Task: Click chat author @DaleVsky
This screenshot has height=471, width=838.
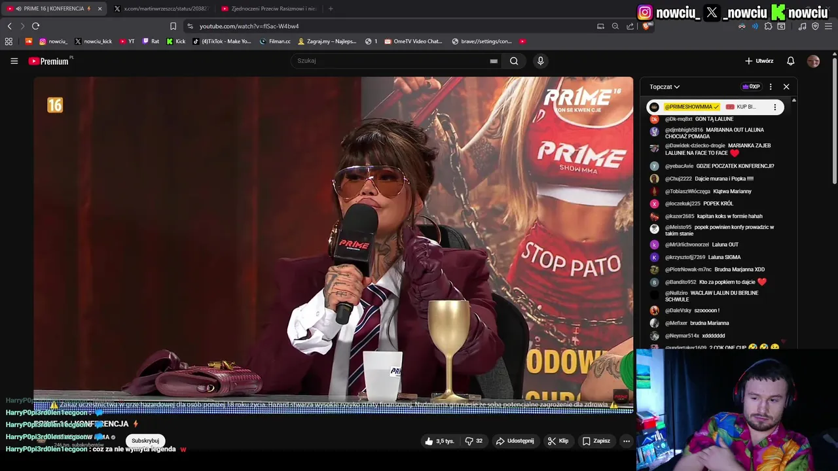Action: 678,311
